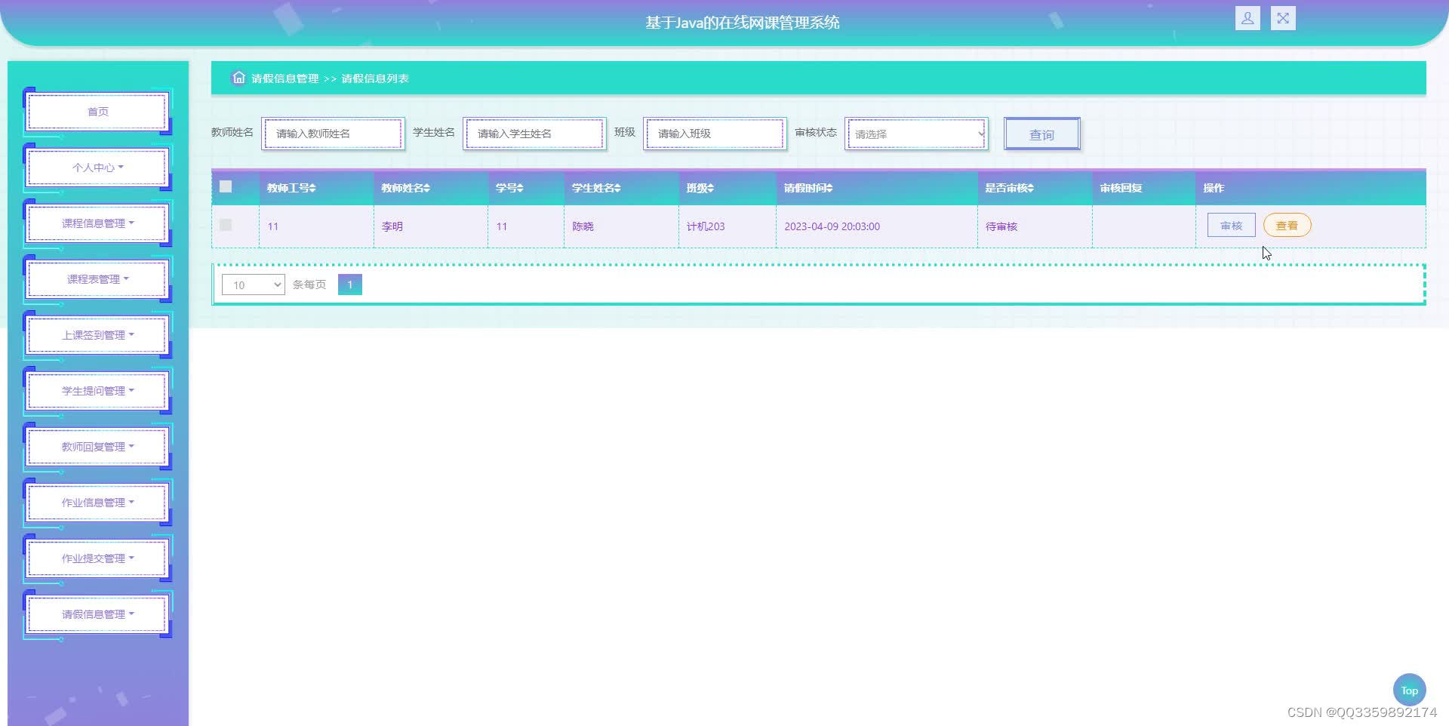Click the 审核 button in the row
The image size is (1449, 726).
tap(1231, 226)
